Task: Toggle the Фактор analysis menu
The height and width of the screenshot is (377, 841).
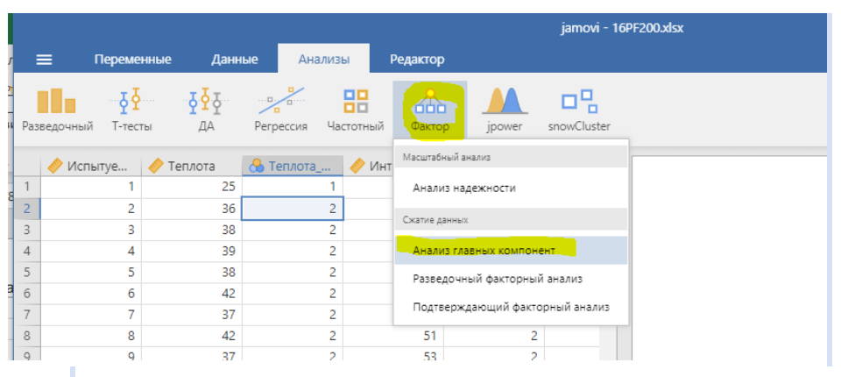Action: coord(429,110)
